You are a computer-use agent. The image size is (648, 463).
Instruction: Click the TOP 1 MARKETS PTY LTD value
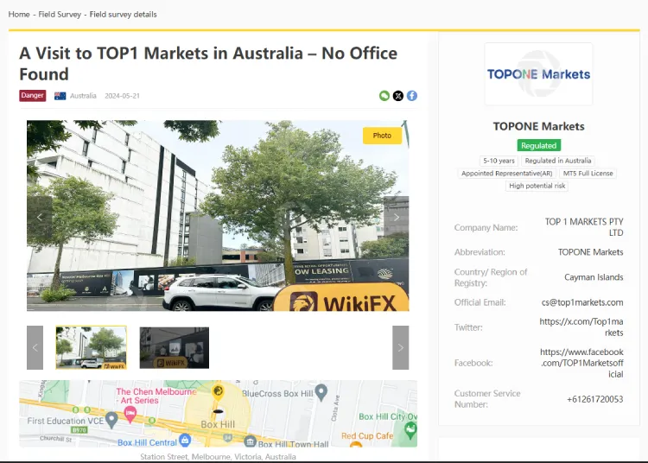pos(584,227)
